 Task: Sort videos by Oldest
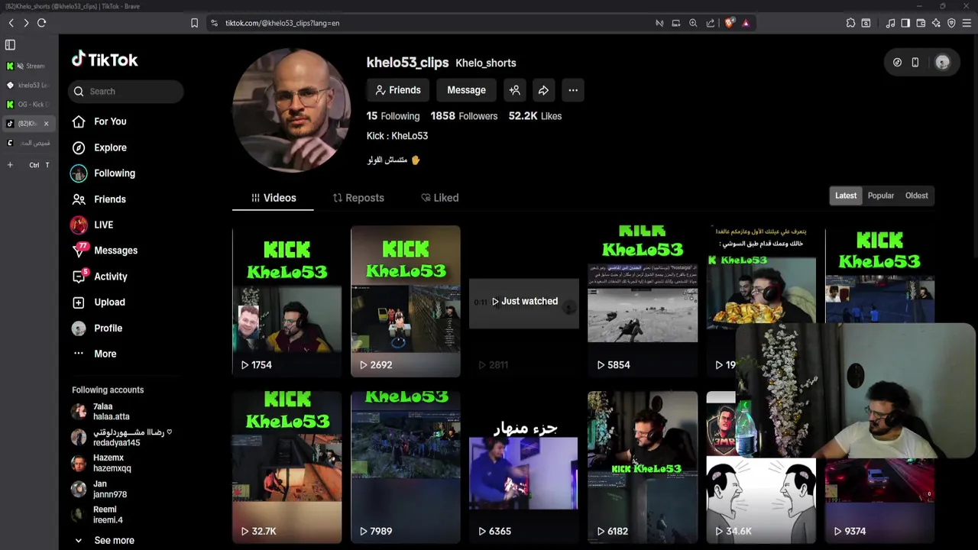(917, 196)
